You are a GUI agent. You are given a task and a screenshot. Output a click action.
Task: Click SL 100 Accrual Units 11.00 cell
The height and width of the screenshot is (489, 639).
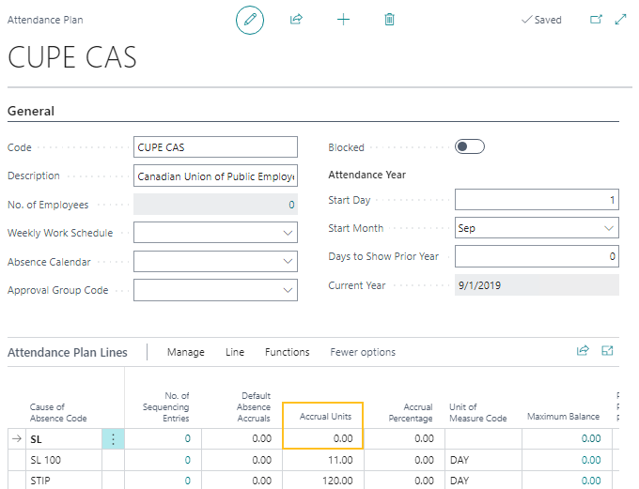pos(322,460)
